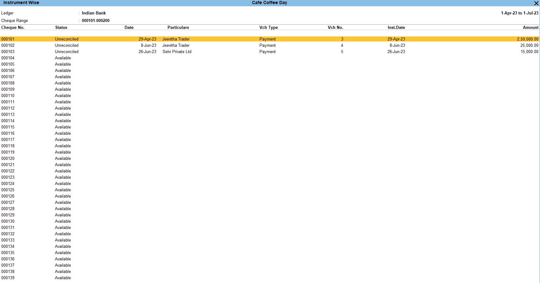Click the Status column header
Screen dimensions: 540x283
(x=61, y=27)
